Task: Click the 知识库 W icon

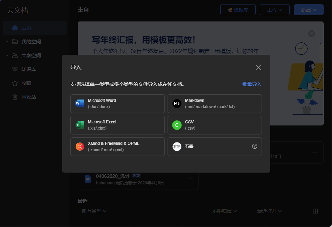Action: 15,69
